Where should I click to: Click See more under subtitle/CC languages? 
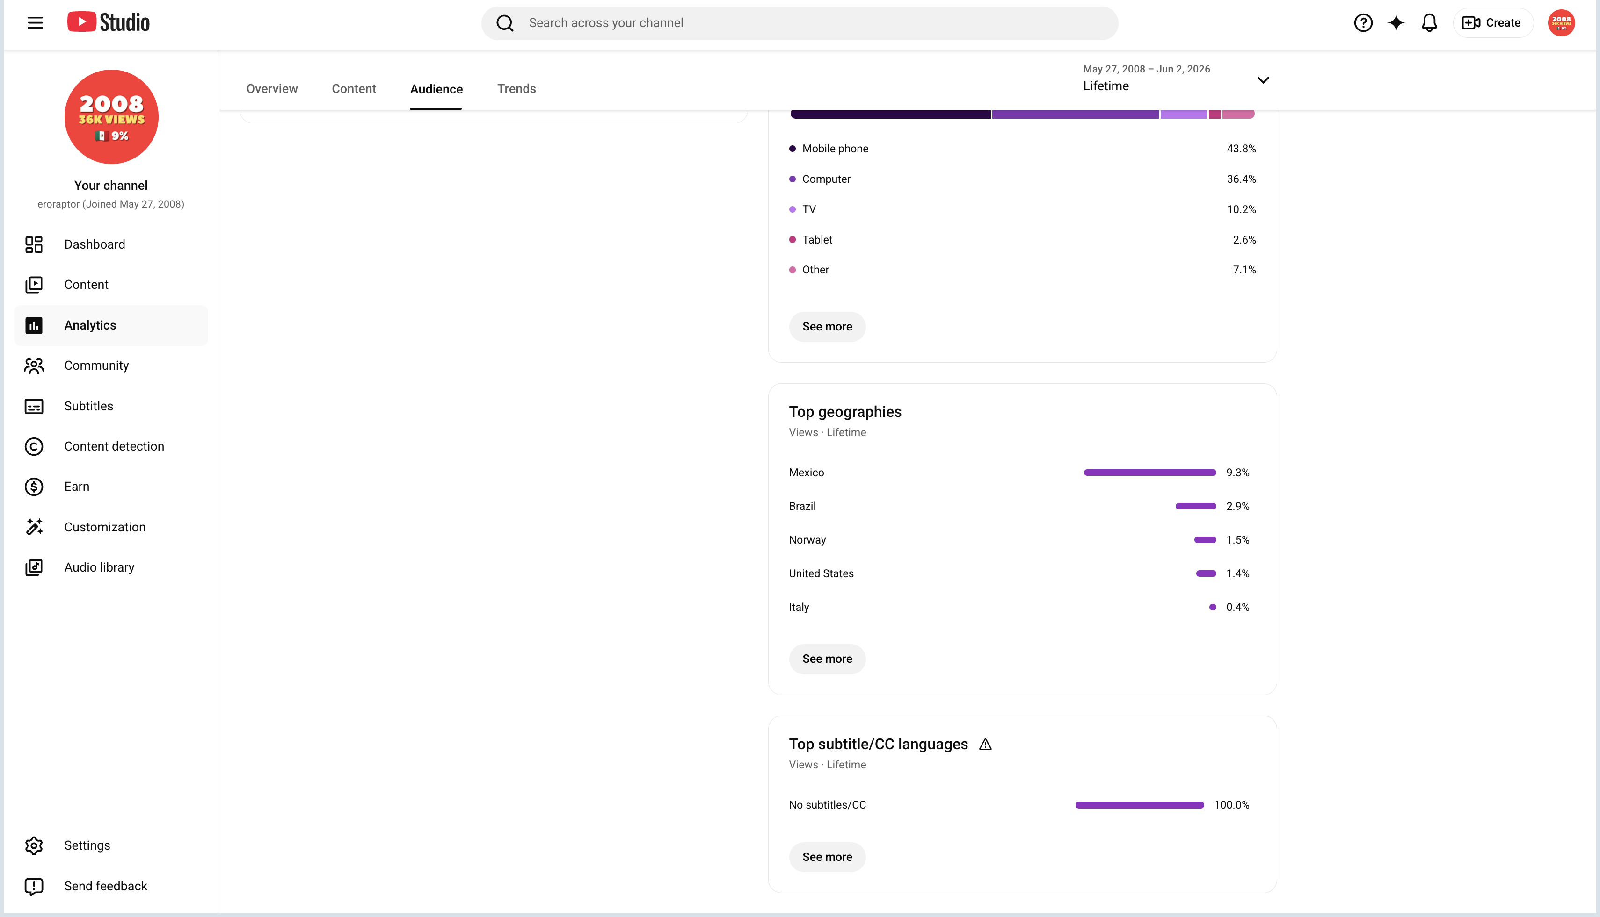point(827,857)
